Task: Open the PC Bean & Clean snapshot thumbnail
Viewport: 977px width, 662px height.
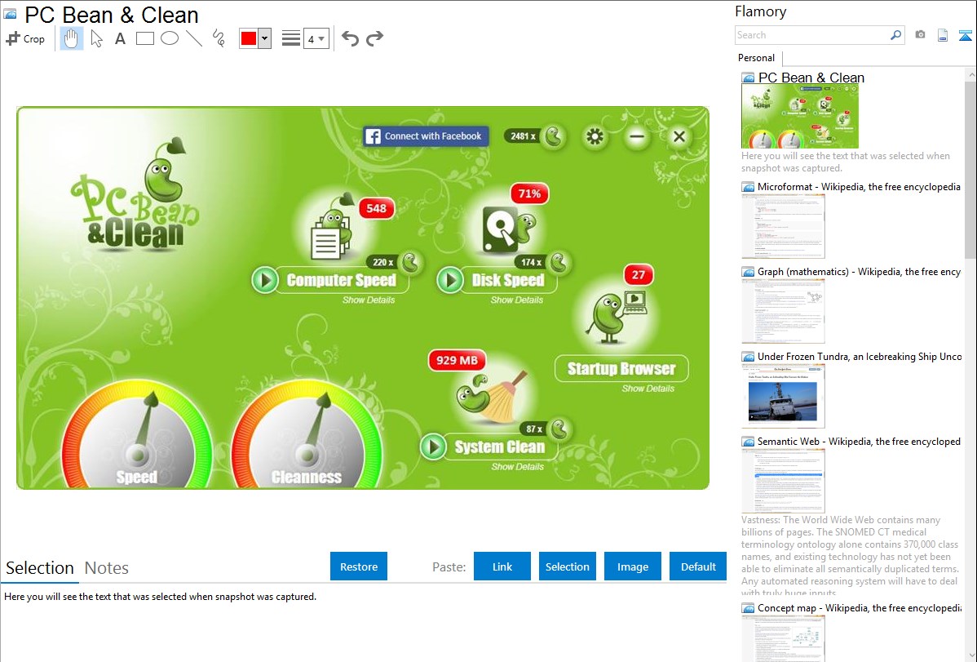Action: coord(799,116)
